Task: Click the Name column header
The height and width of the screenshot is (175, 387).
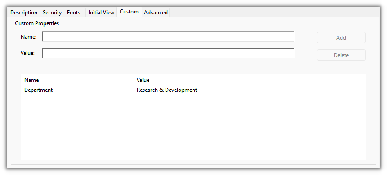Action: click(77, 80)
